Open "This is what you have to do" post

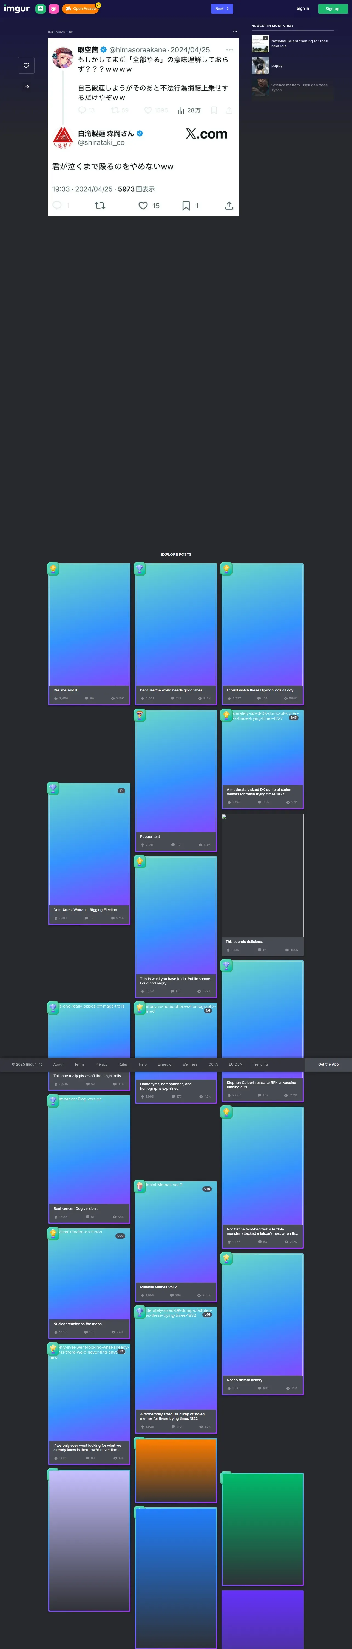176,927
